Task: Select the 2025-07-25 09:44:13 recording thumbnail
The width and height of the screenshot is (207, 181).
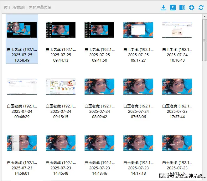Action: [60, 30]
